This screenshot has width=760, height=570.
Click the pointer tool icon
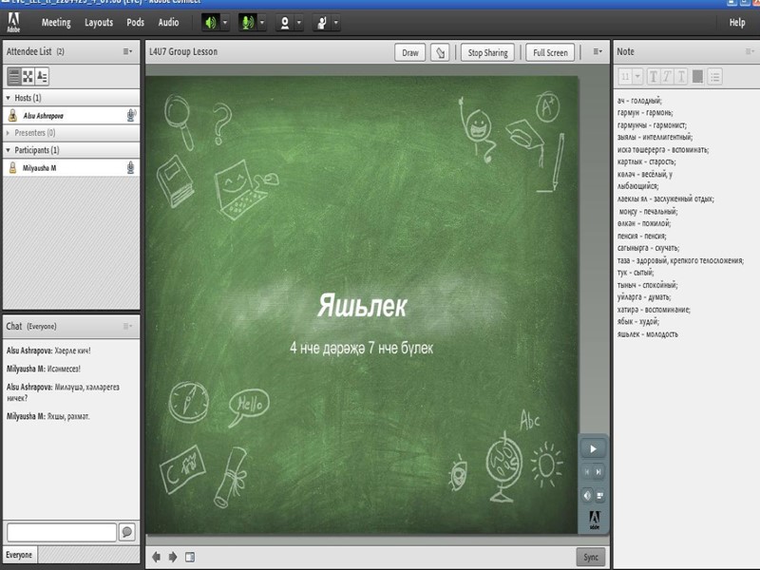[x=440, y=53]
